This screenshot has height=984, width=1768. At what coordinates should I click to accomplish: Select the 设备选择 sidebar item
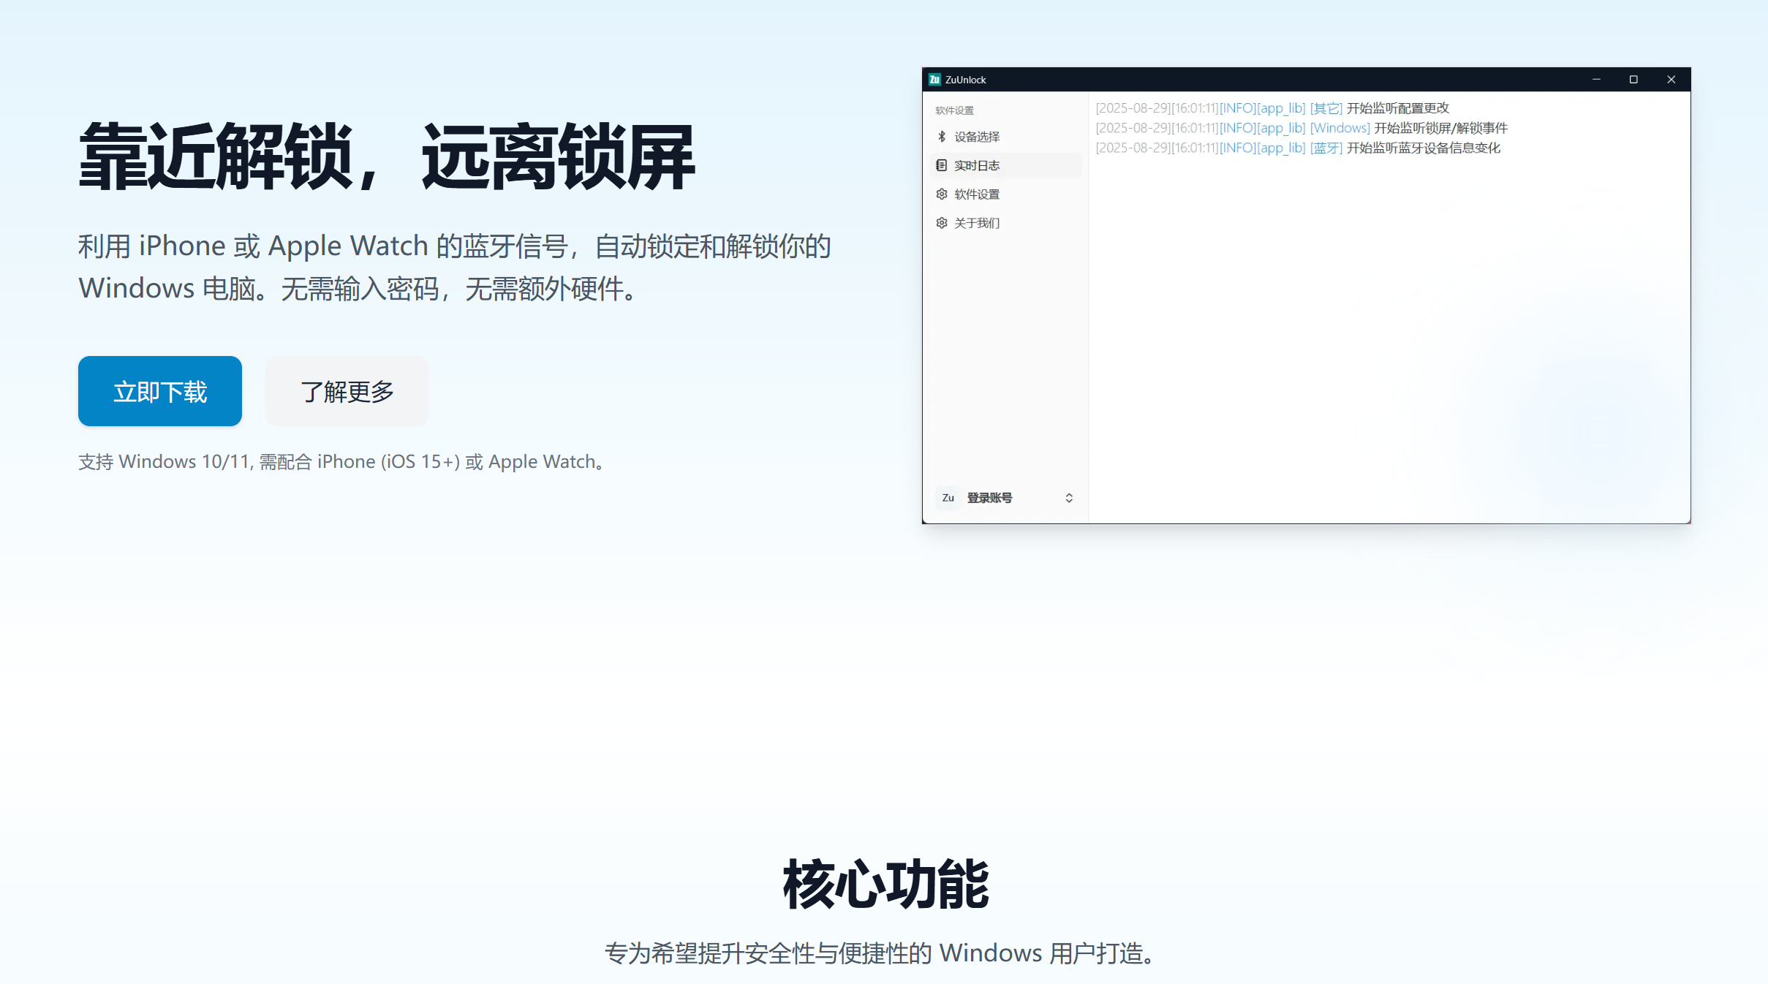(977, 137)
